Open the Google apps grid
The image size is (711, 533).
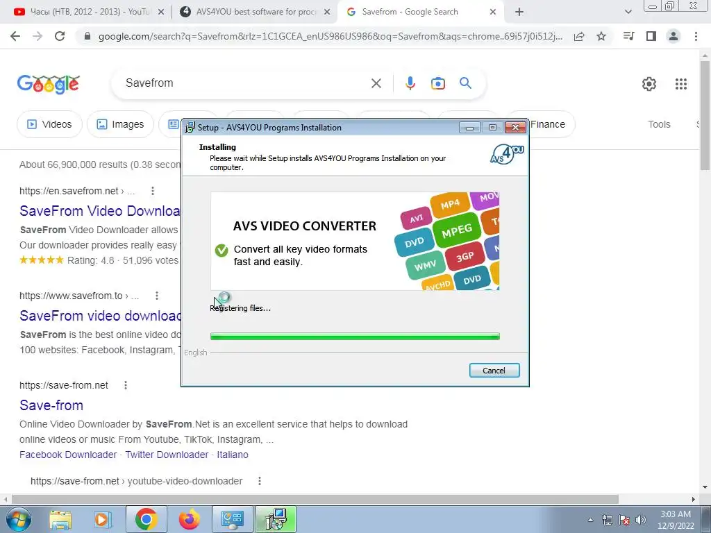[681, 84]
